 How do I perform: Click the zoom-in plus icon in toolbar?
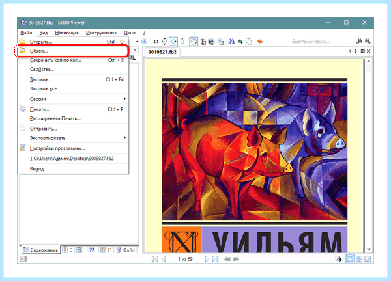click(x=145, y=42)
